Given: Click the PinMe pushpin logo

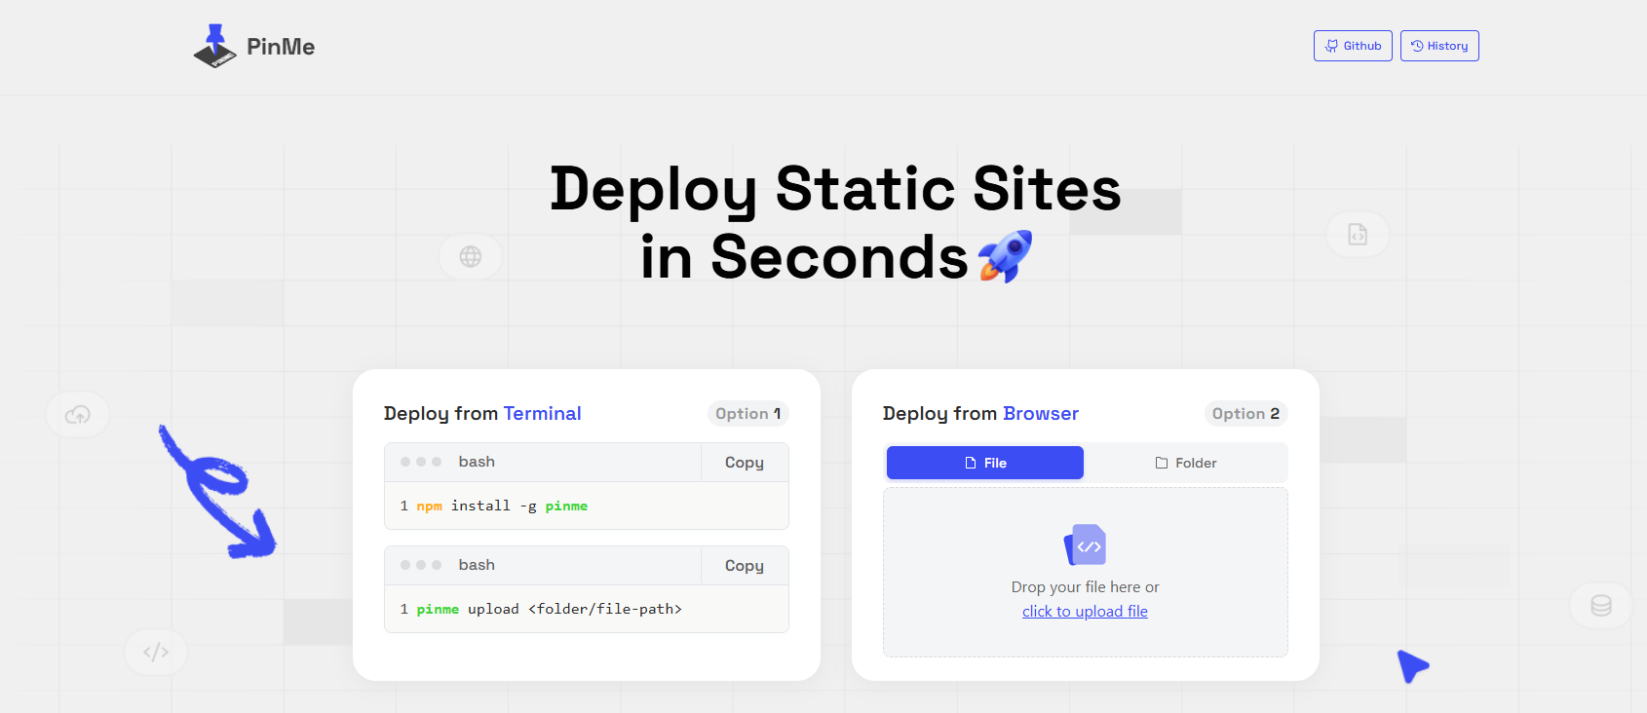Looking at the screenshot, I should pyautogui.click(x=215, y=46).
